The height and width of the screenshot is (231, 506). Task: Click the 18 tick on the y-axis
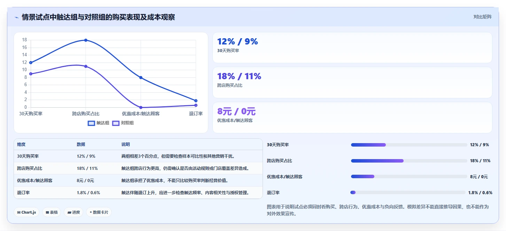click(24, 40)
